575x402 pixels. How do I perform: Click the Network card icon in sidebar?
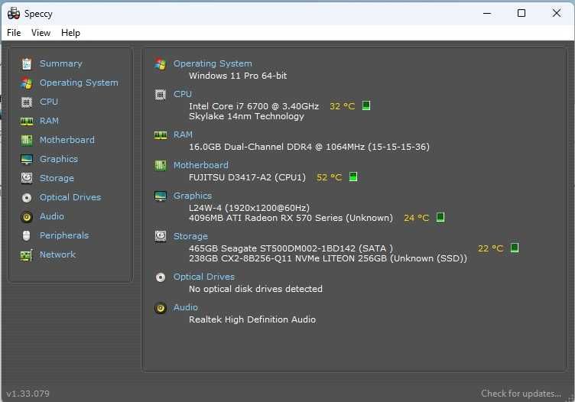(27, 255)
